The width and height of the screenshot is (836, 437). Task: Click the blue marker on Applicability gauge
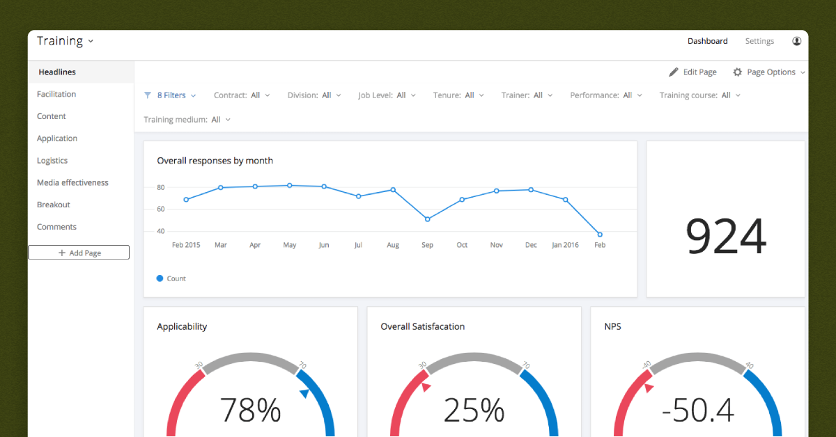point(304,394)
